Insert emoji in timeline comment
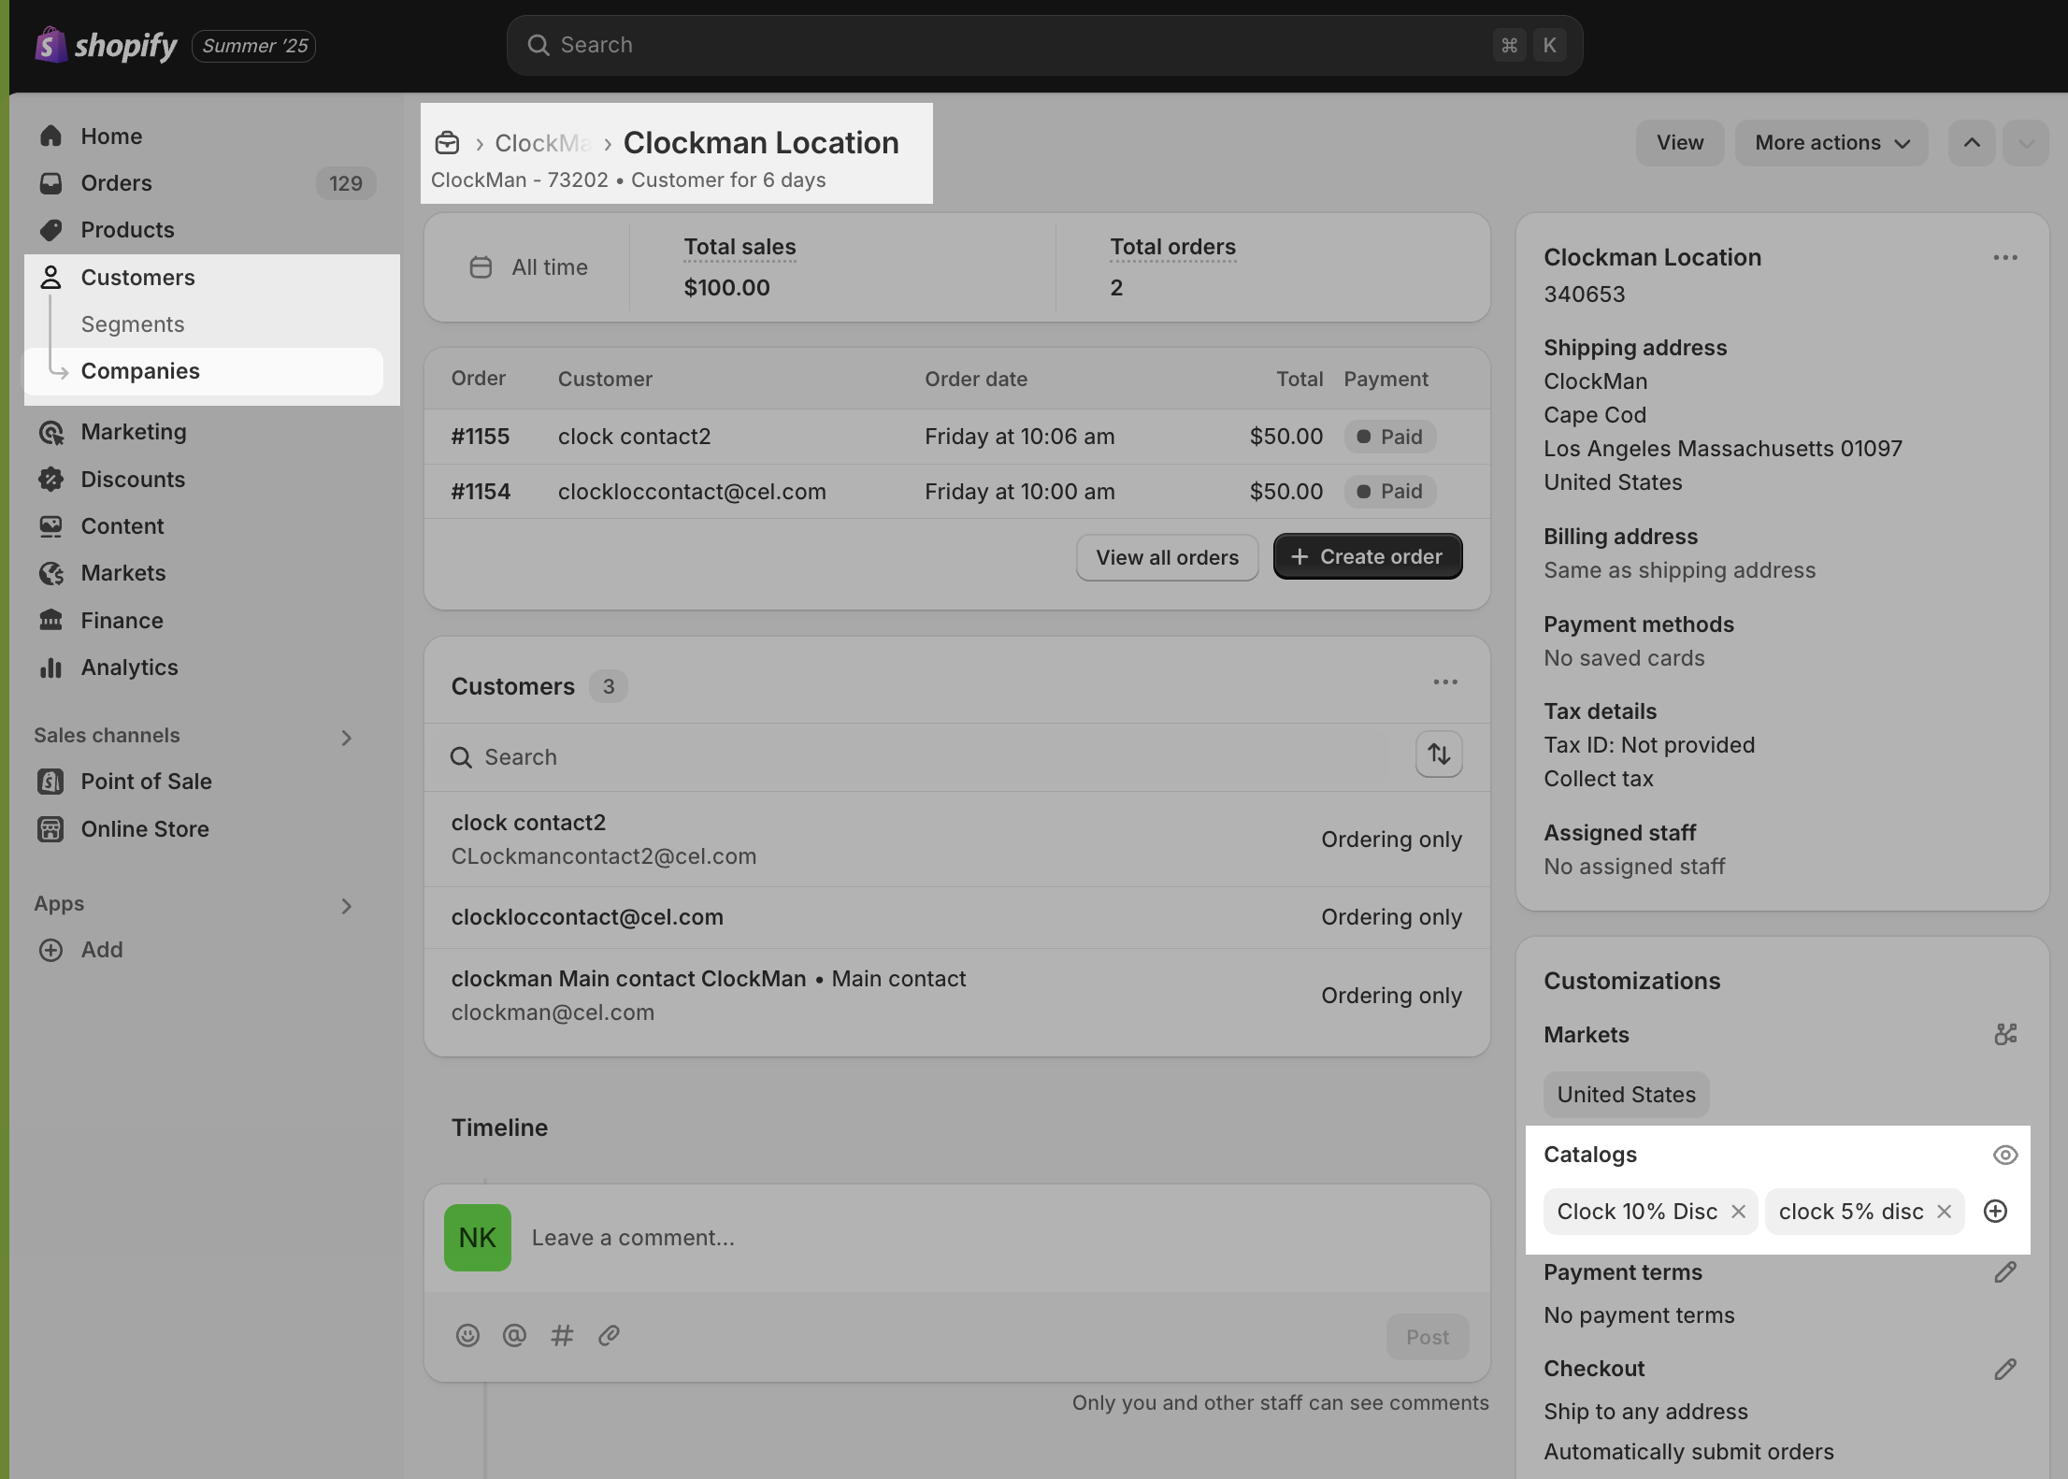 tap(467, 1336)
